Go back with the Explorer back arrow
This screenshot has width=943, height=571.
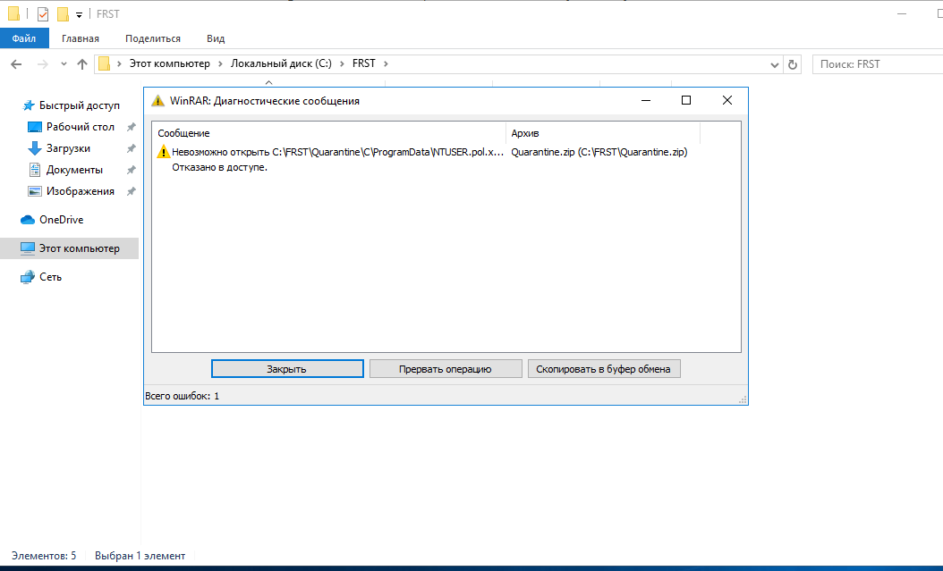click(x=16, y=64)
